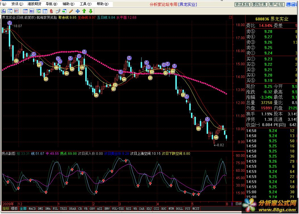Click the 买① 9.23 bid row
299x214 pixels.
point(271,59)
